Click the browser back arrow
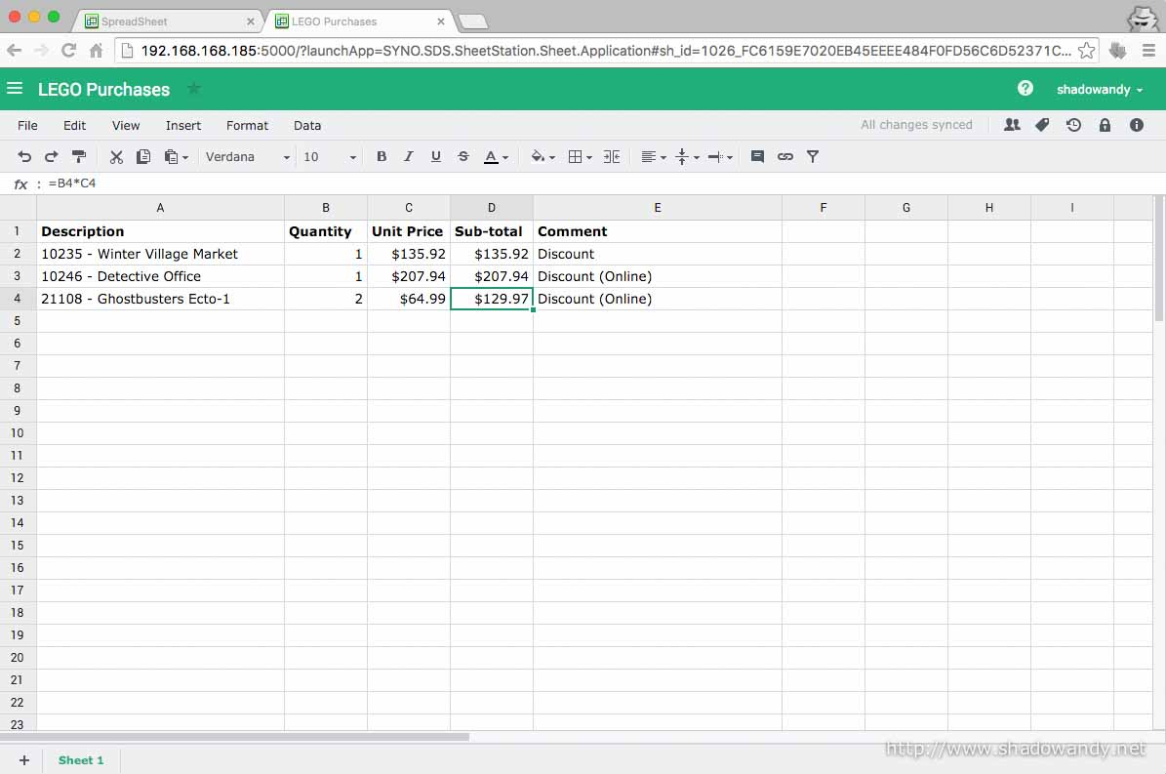 [14, 51]
